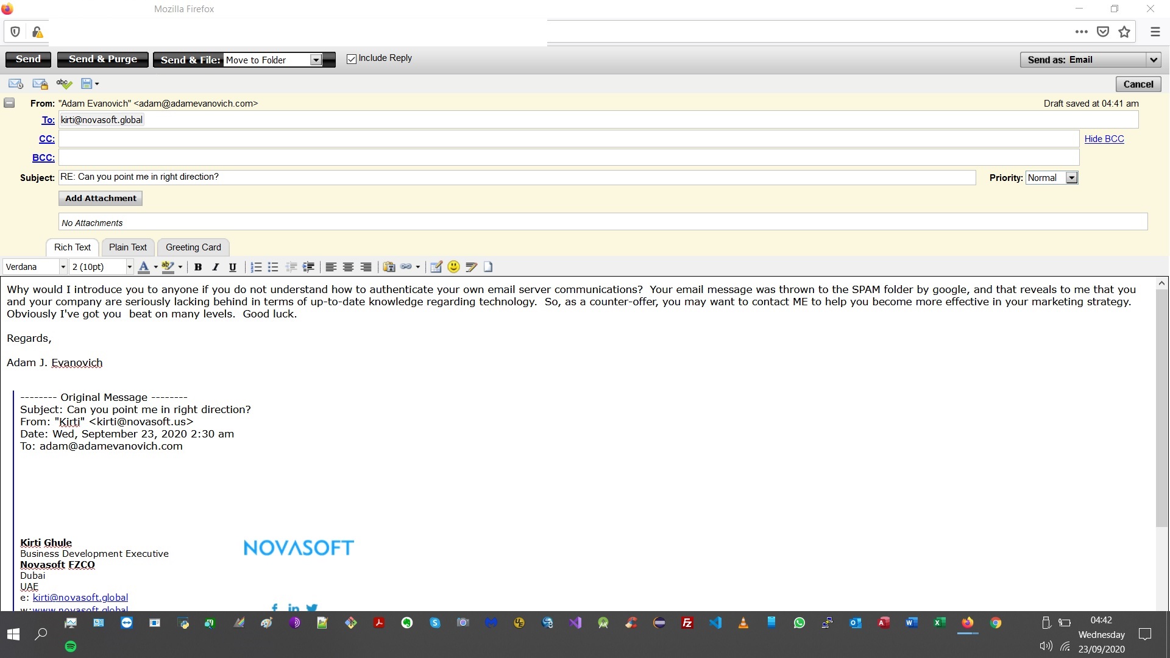
Task: Click the Send & Purge button
Action: 103,59
